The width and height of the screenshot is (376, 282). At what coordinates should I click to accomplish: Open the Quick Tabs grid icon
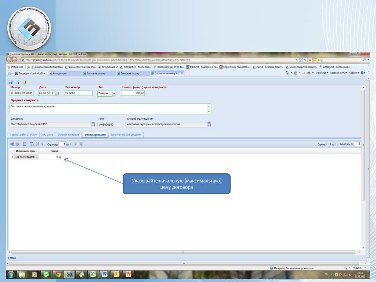click(x=9, y=73)
